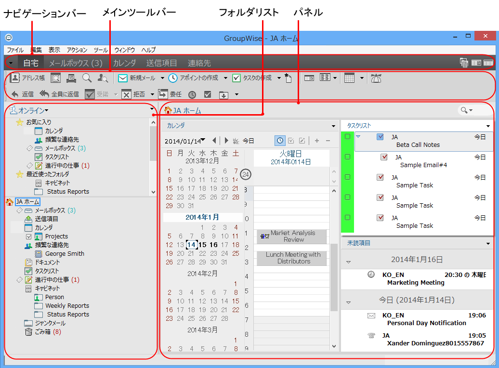Screen dimensions: 499x368
Task: Create a task via タスクの作成
Action: pos(252,78)
